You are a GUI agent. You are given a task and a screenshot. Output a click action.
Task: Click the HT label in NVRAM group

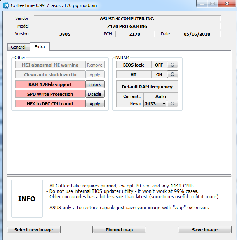point(134,75)
